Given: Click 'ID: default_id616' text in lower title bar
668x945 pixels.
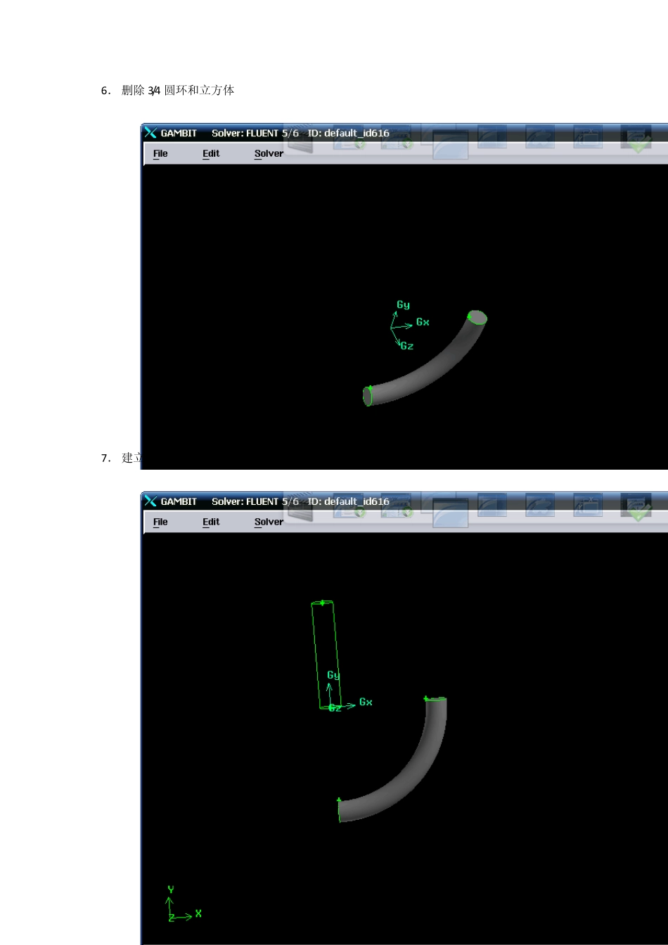Looking at the screenshot, I should pos(349,501).
